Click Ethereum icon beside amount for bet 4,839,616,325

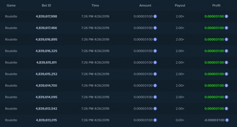[155, 51]
